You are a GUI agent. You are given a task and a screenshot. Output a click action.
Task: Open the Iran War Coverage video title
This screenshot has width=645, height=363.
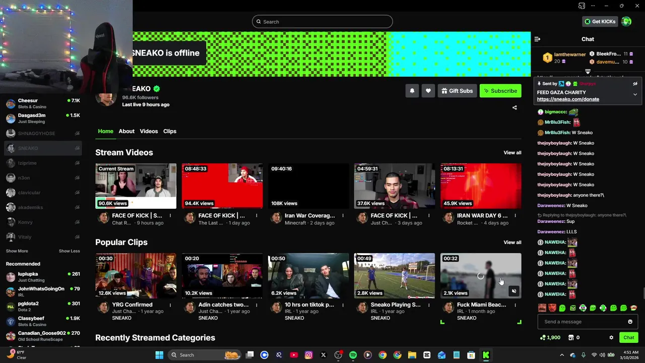(x=310, y=216)
